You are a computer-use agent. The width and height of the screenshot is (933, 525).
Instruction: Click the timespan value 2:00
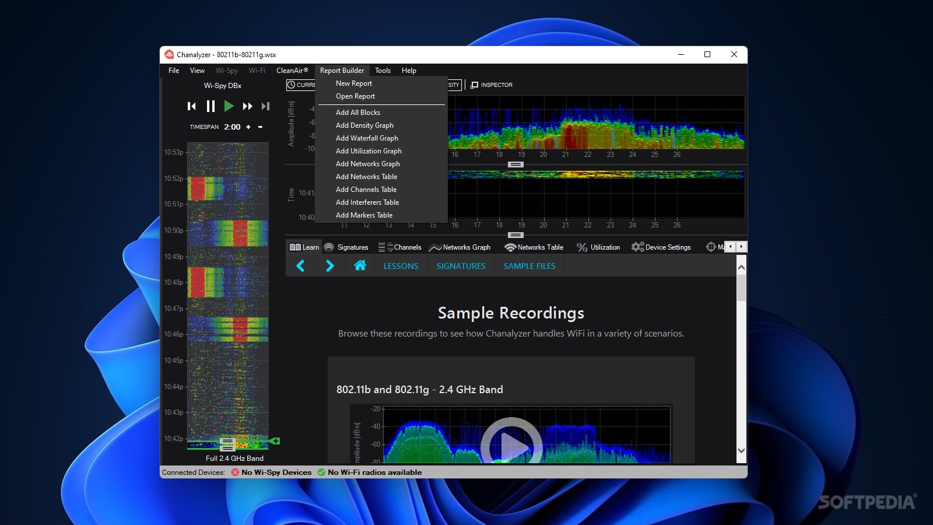coord(232,127)
